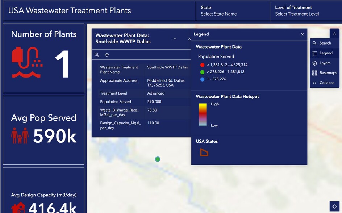Viewport: 342px width, 213px height.
Task: Click the family population icon
Action: click(20, 136)
